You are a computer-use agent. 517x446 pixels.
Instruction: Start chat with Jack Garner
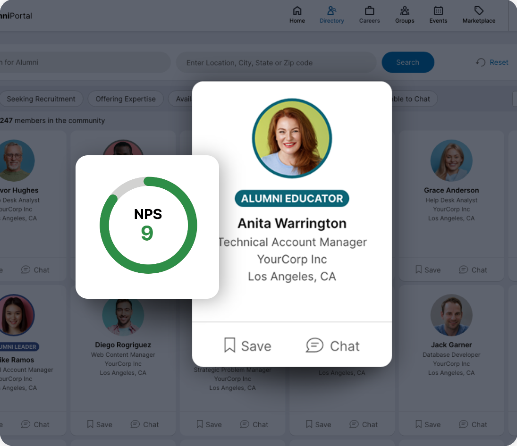pos(473,424)
